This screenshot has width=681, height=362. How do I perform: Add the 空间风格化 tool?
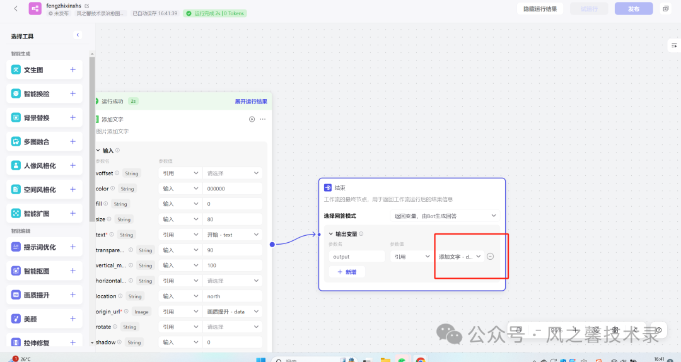[73, 189]
